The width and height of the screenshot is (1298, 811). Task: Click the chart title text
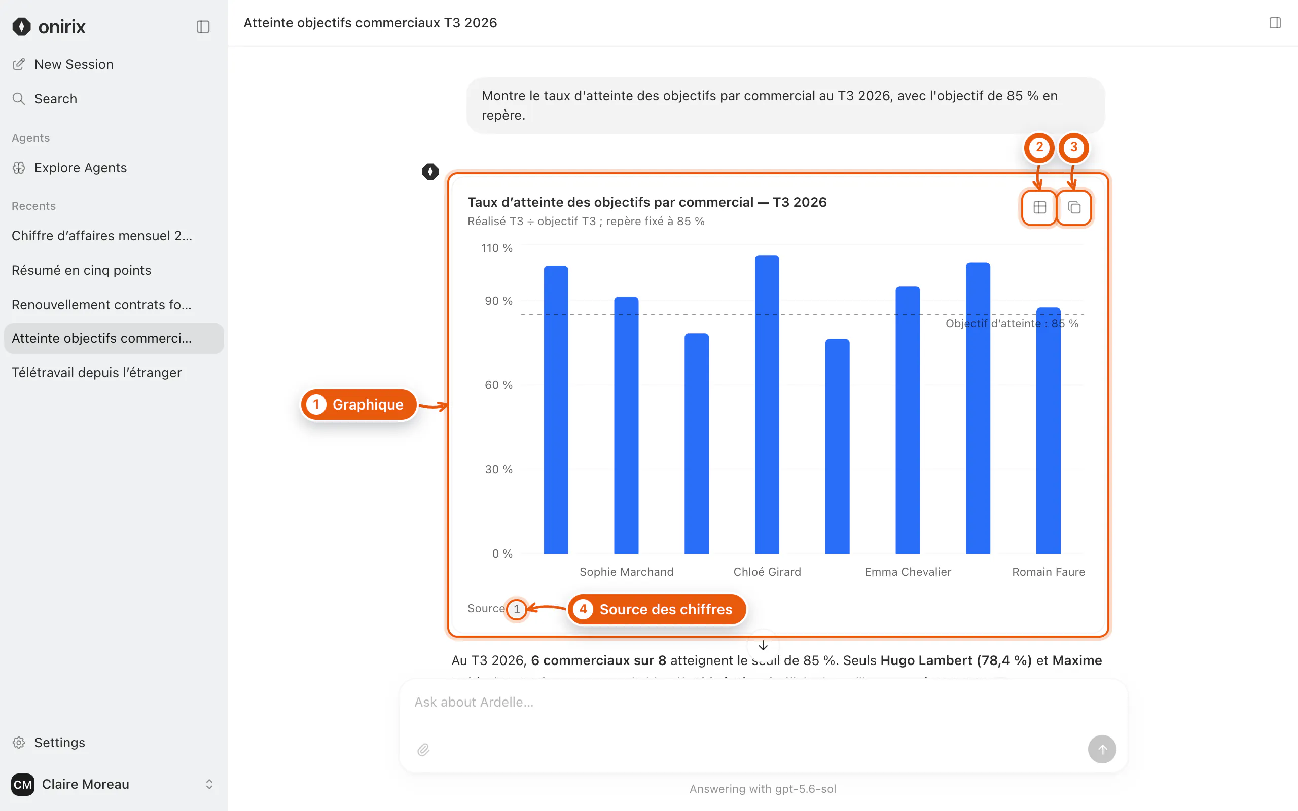click(647, 202)
